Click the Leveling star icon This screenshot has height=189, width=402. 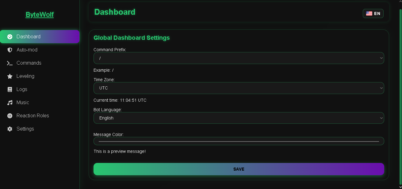(10, 76)
